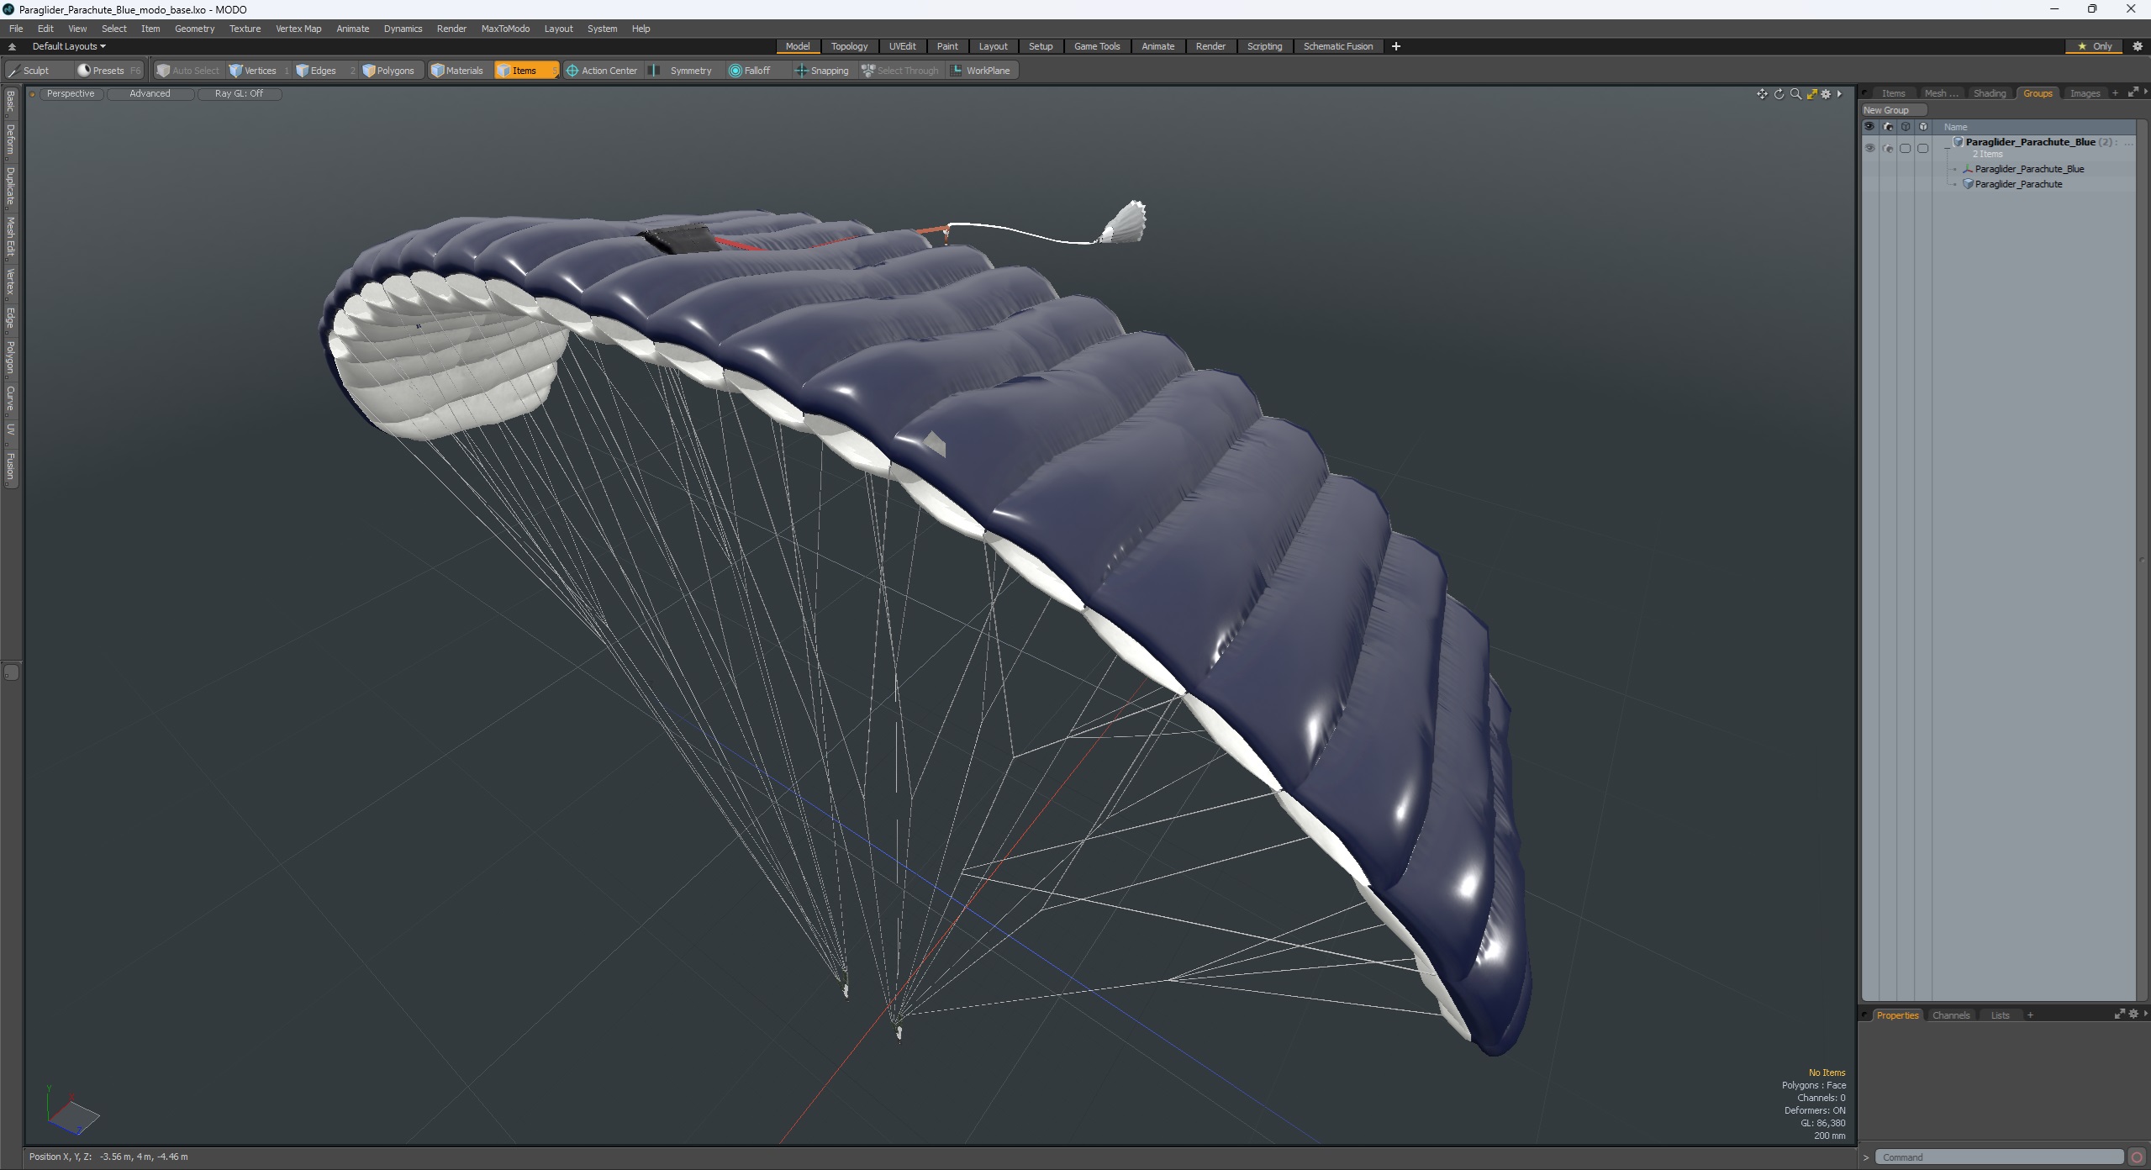2151x1170 pixels.
Task: Click the eye visibility column header
Action: tap(1869, 127)
